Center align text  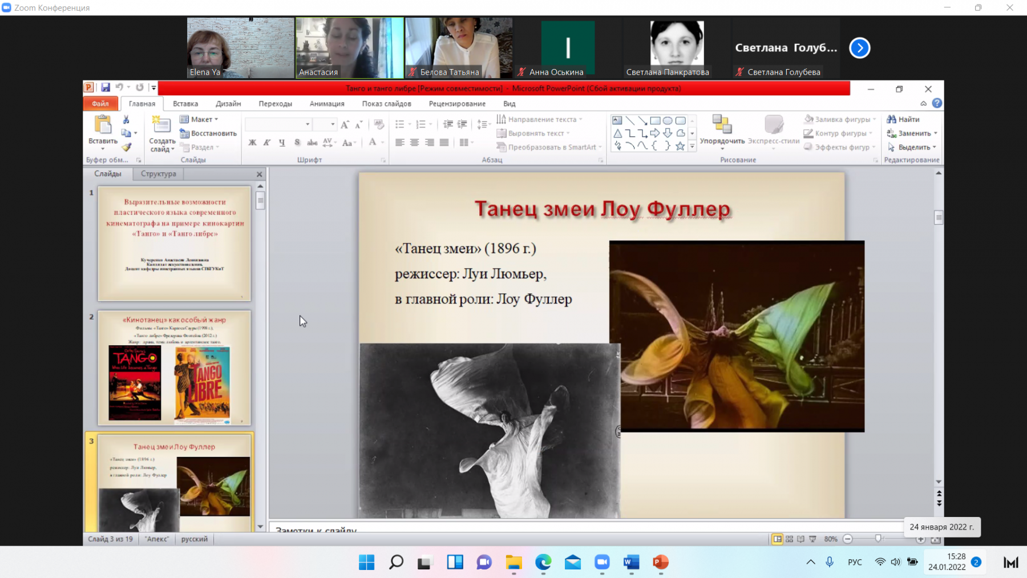(x=415, y=143)
